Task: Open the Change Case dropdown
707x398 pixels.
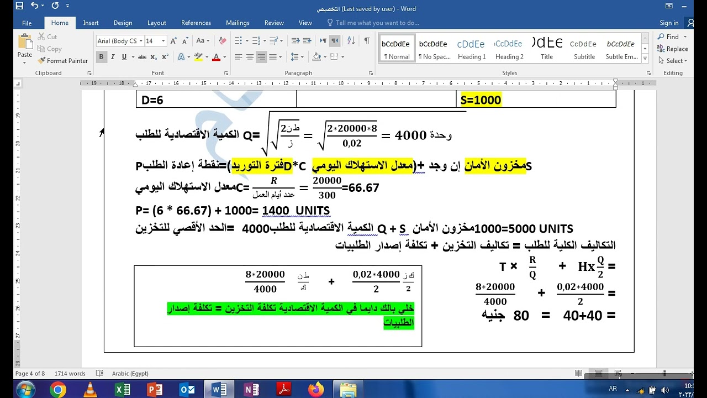Action: 203,41
